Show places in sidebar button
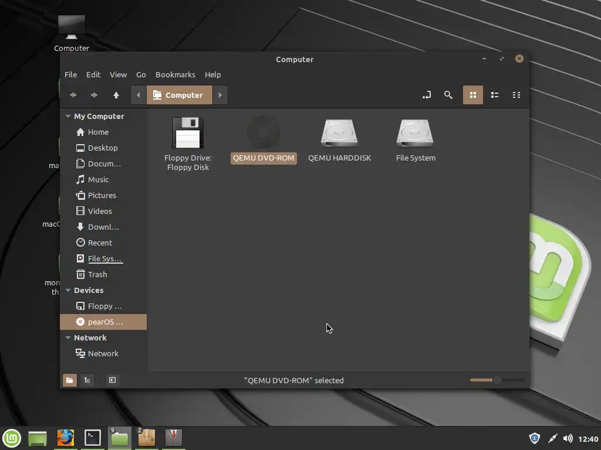The height and width of the screenshot is (450, 601). point(69,380)
